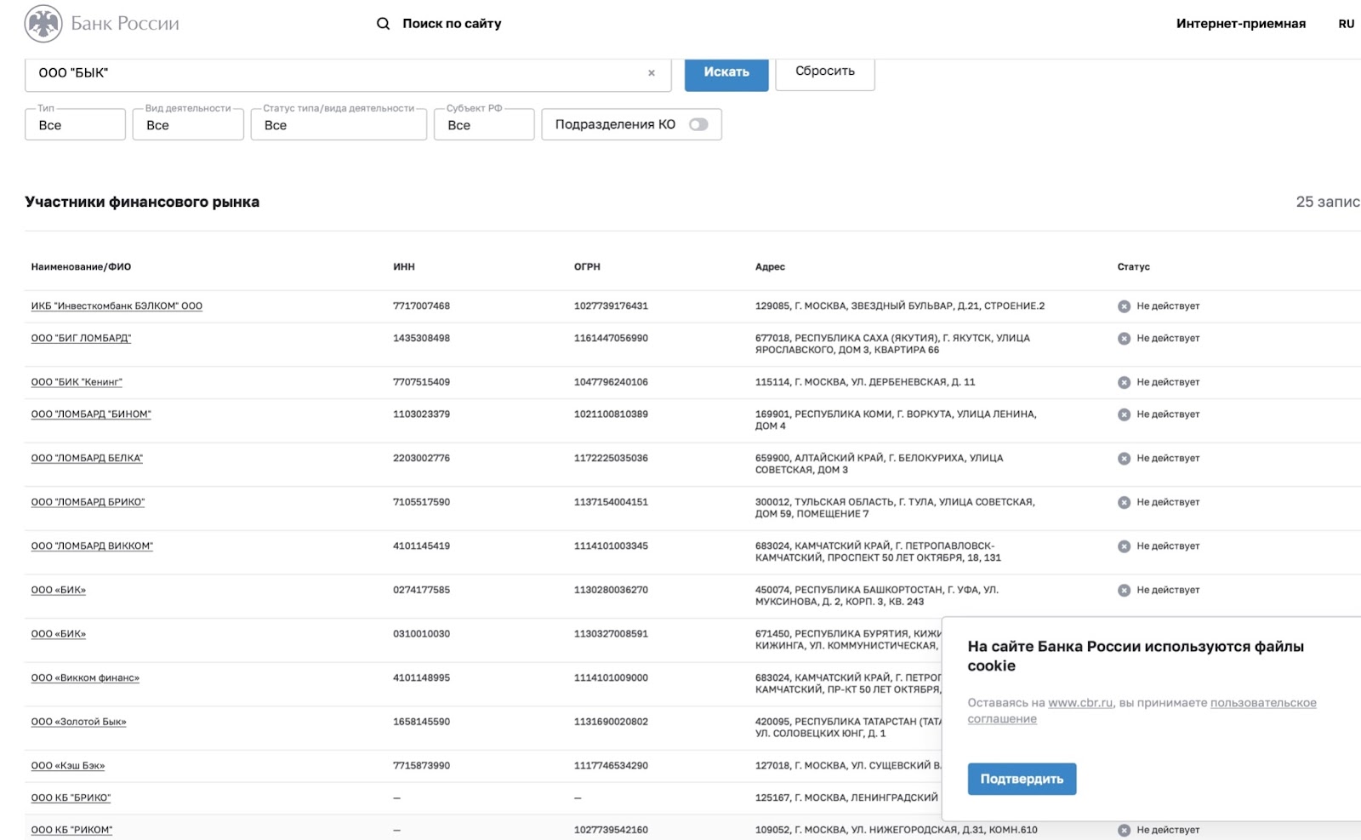Screen dimensions: 1361x840
Task: Click status icon in row with ИНН 0274177585
Action: tap(1124, 591)
